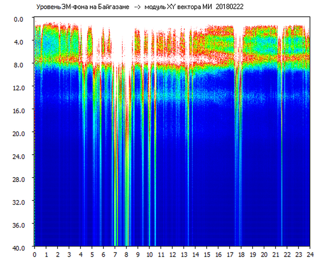Click the arrow symbol in the chart title
The width and height of the screenshot is (321, 263).
click(138, 7)
